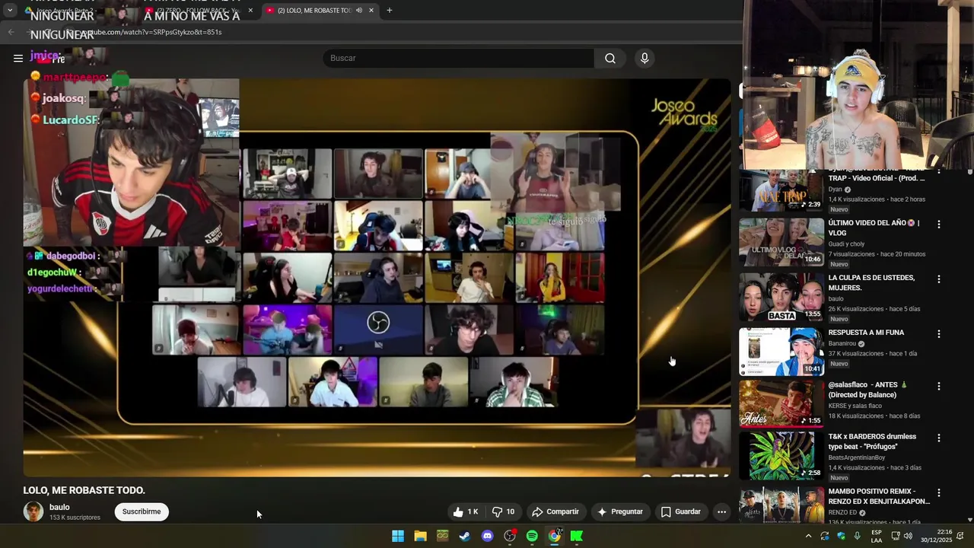Open the MAMBO POSITIVO REMIX thumbnail
The image size is (974, 548).
pos(781,504)
